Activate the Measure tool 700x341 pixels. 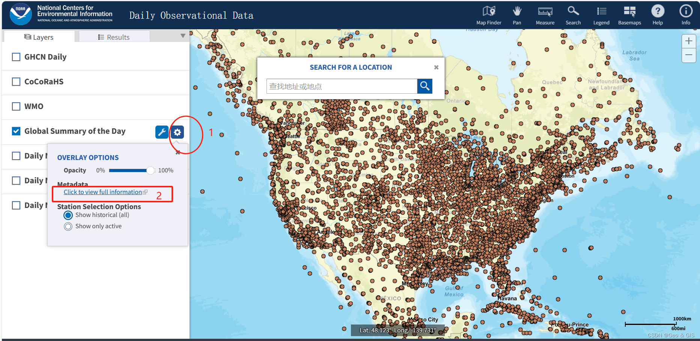[545, 15]
